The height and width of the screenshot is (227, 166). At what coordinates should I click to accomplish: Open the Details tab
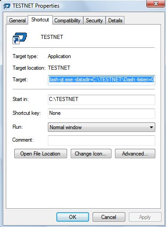(x=115, y=21)
